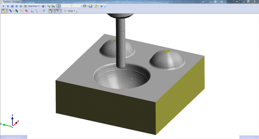Open dropdown arrow beside yellow stock cube

(7, 11)
